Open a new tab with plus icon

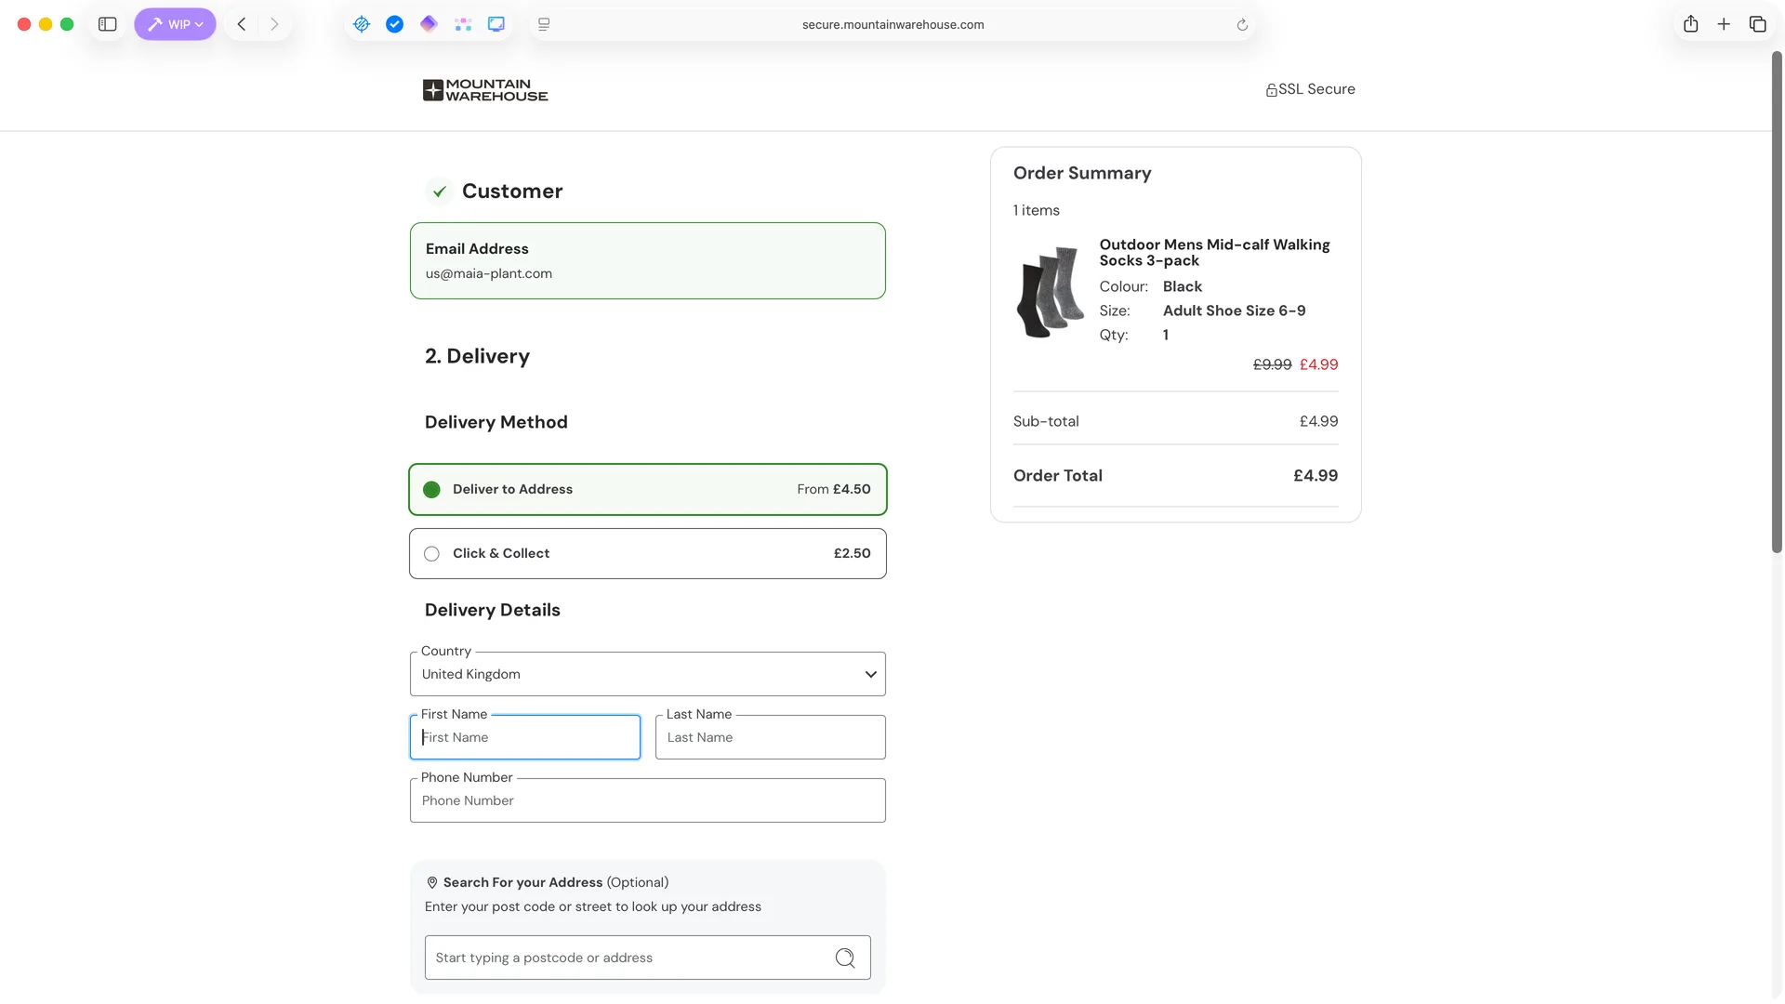click(x=1724, y=24)
